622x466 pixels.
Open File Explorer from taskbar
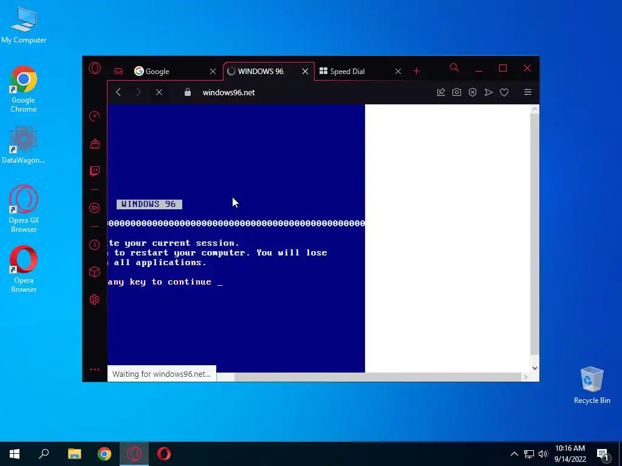click(75, 454)
